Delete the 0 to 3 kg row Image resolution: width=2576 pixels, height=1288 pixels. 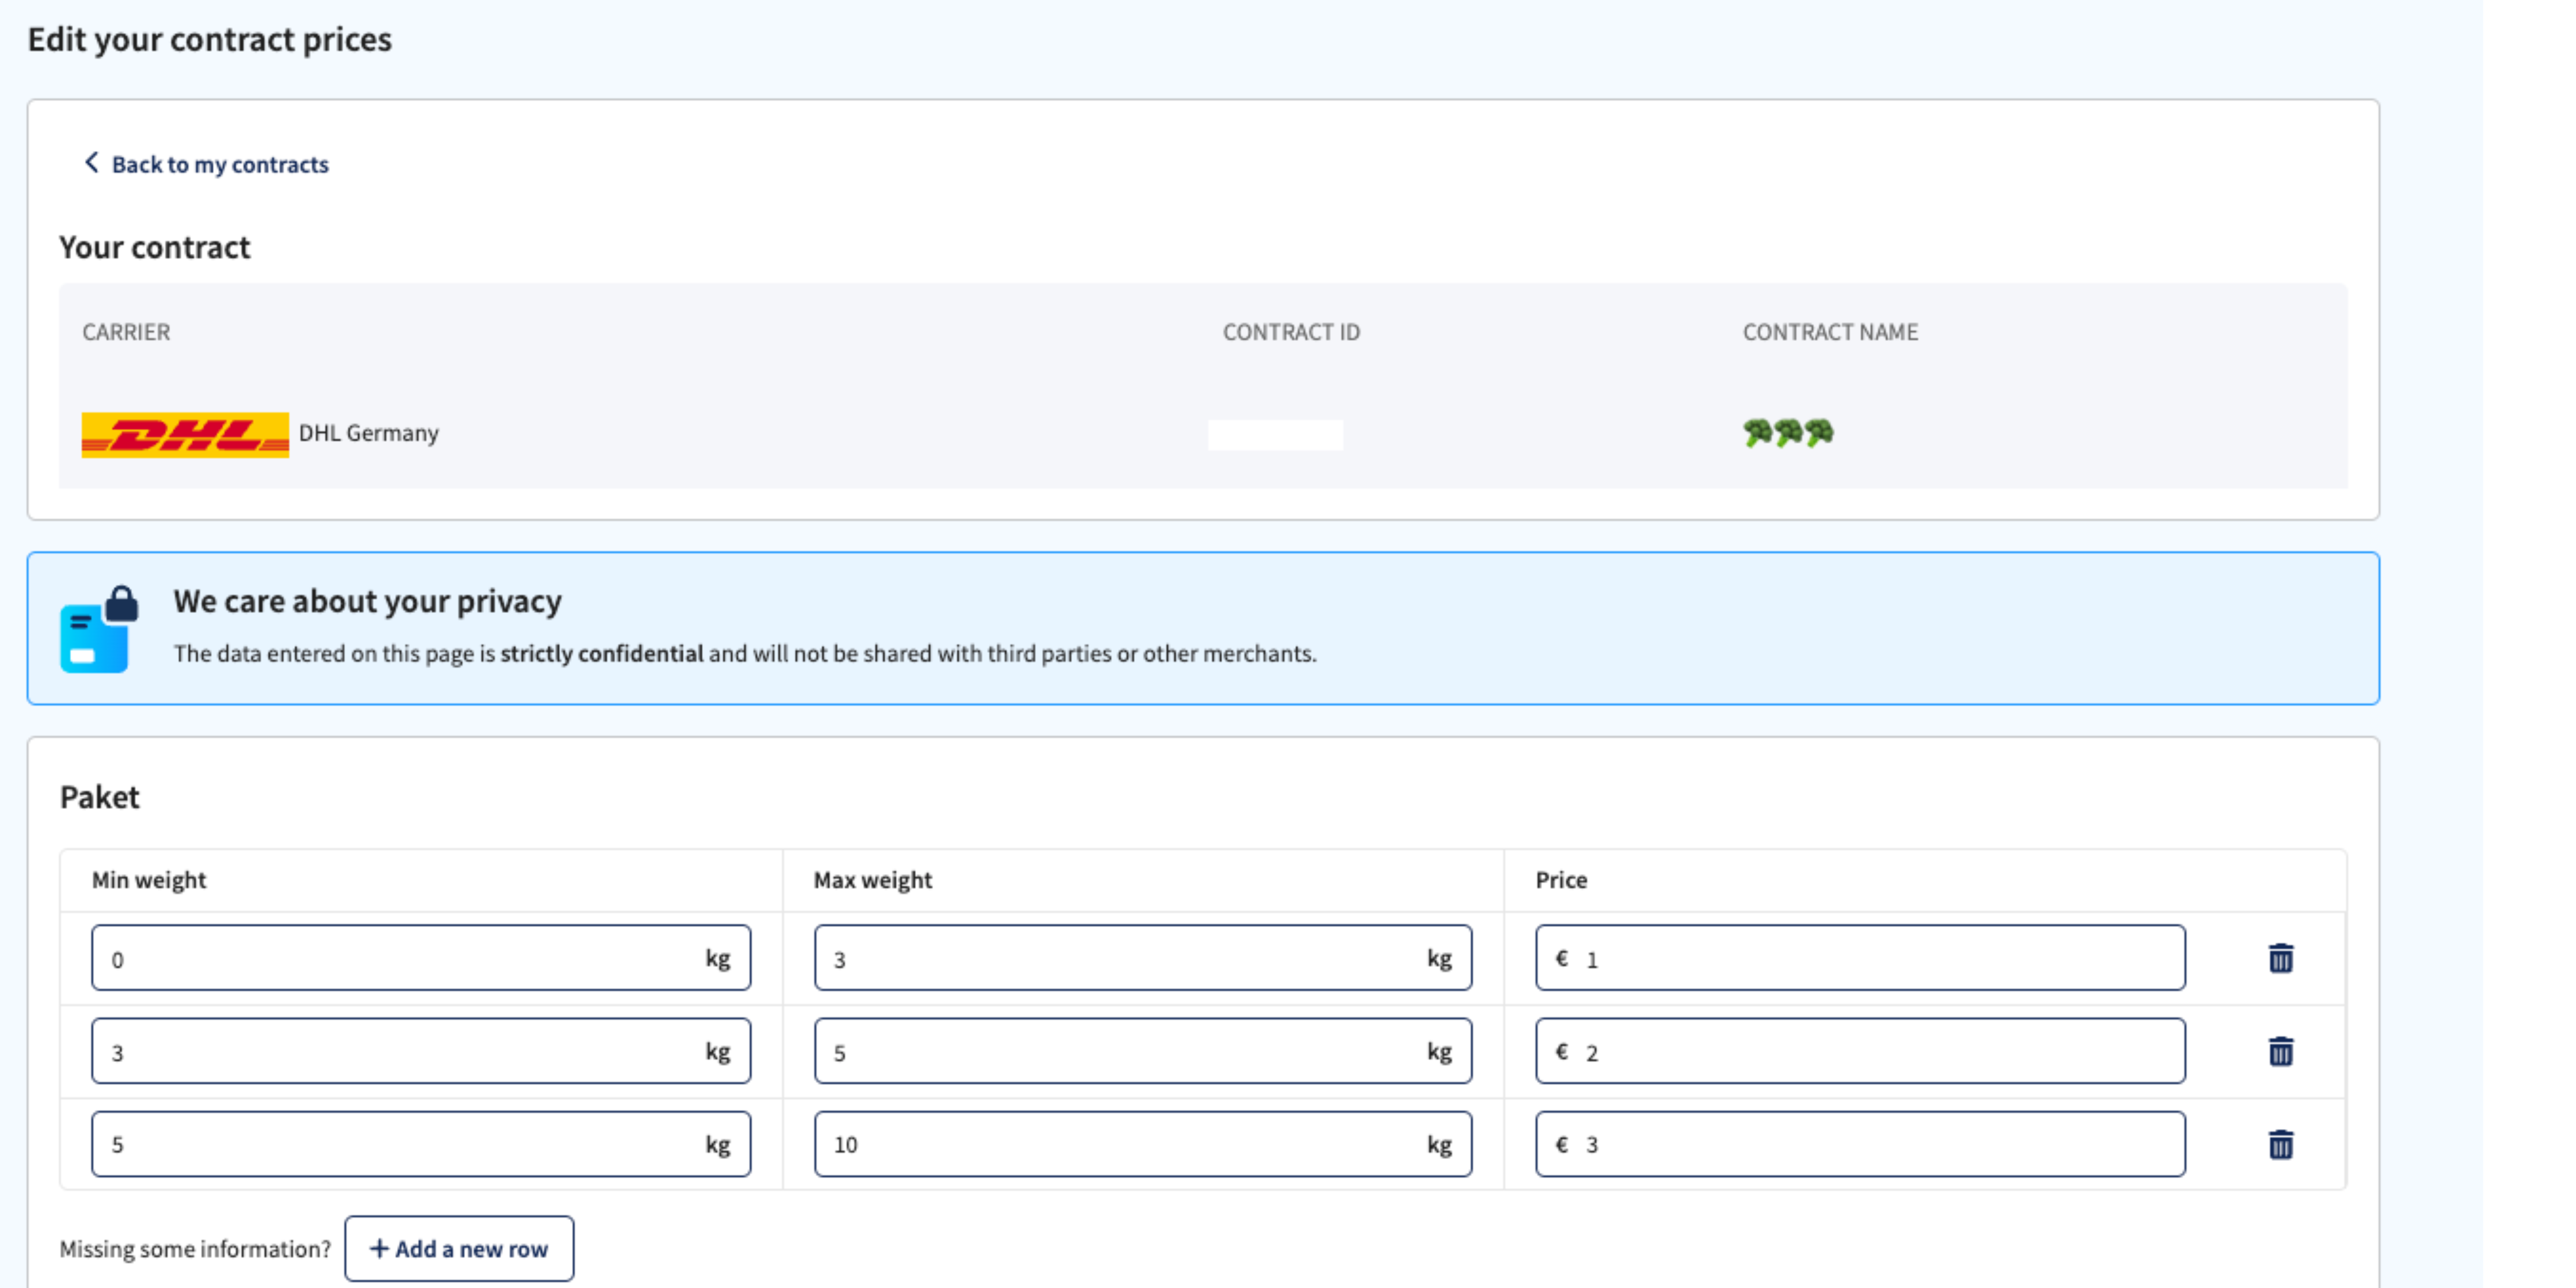[2280, 958]
